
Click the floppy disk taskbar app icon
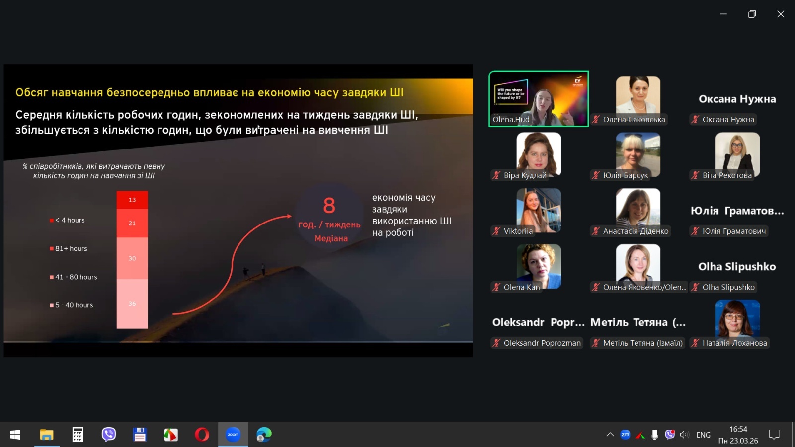(140, 435)
